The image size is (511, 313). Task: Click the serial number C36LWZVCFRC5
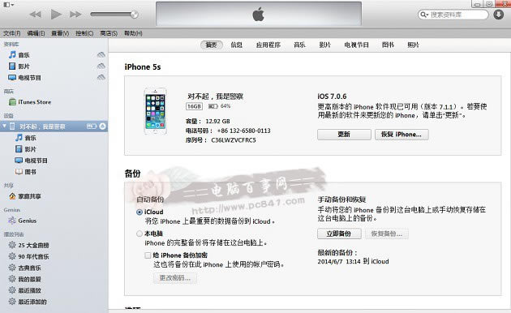tap(234, 140)
